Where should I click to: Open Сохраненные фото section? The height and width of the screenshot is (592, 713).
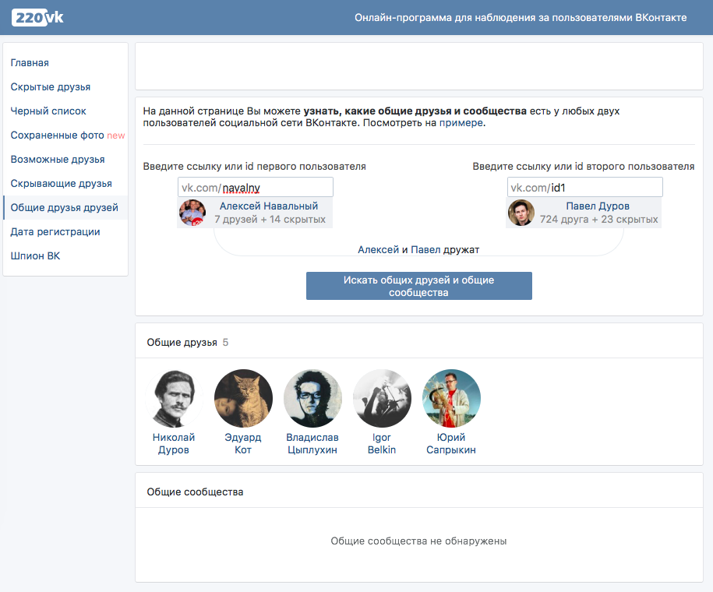(58, 135)
